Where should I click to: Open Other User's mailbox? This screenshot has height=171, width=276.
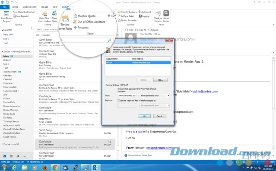(x=44, y=16)
